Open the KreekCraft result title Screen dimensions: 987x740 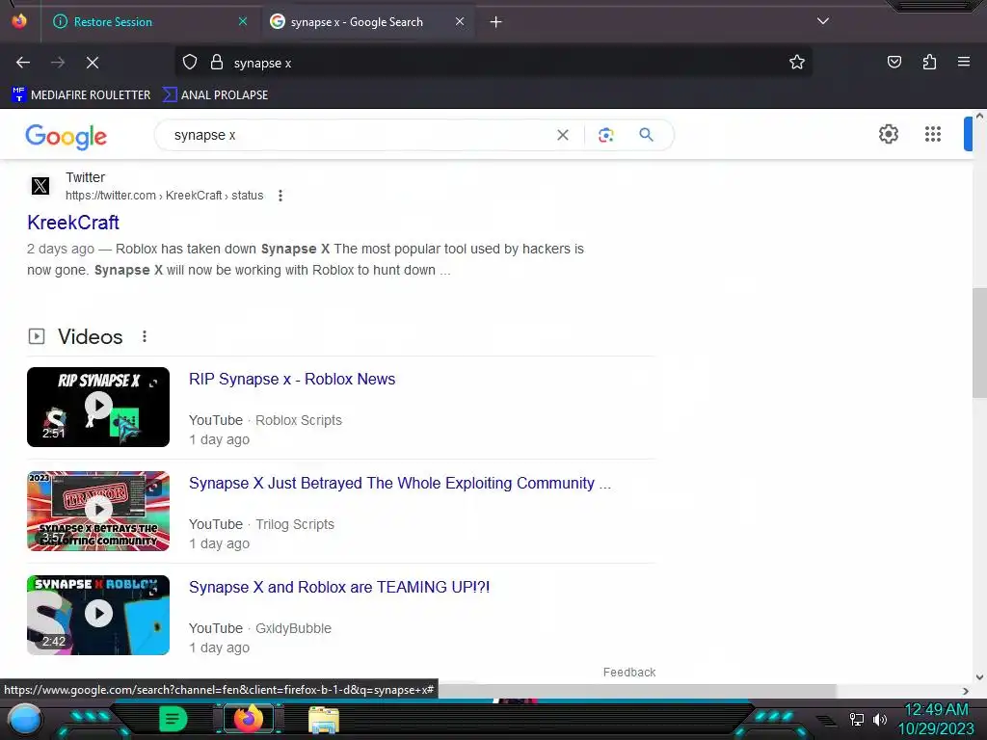(x=73, y=223)
